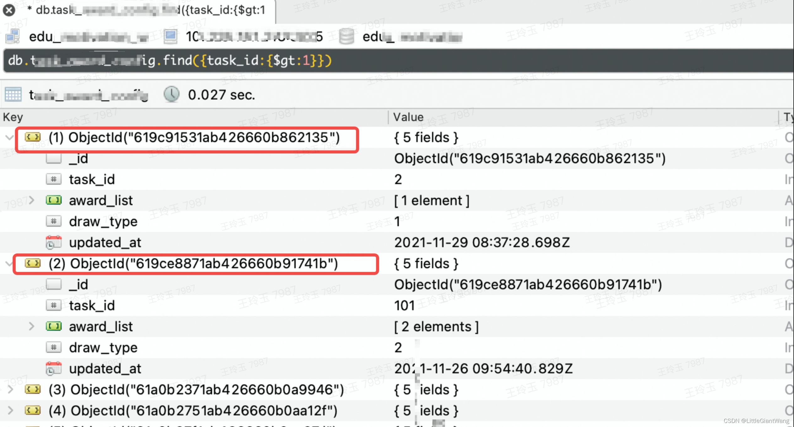Click the number type icon of task_id 101

click(x=54, y=305)
